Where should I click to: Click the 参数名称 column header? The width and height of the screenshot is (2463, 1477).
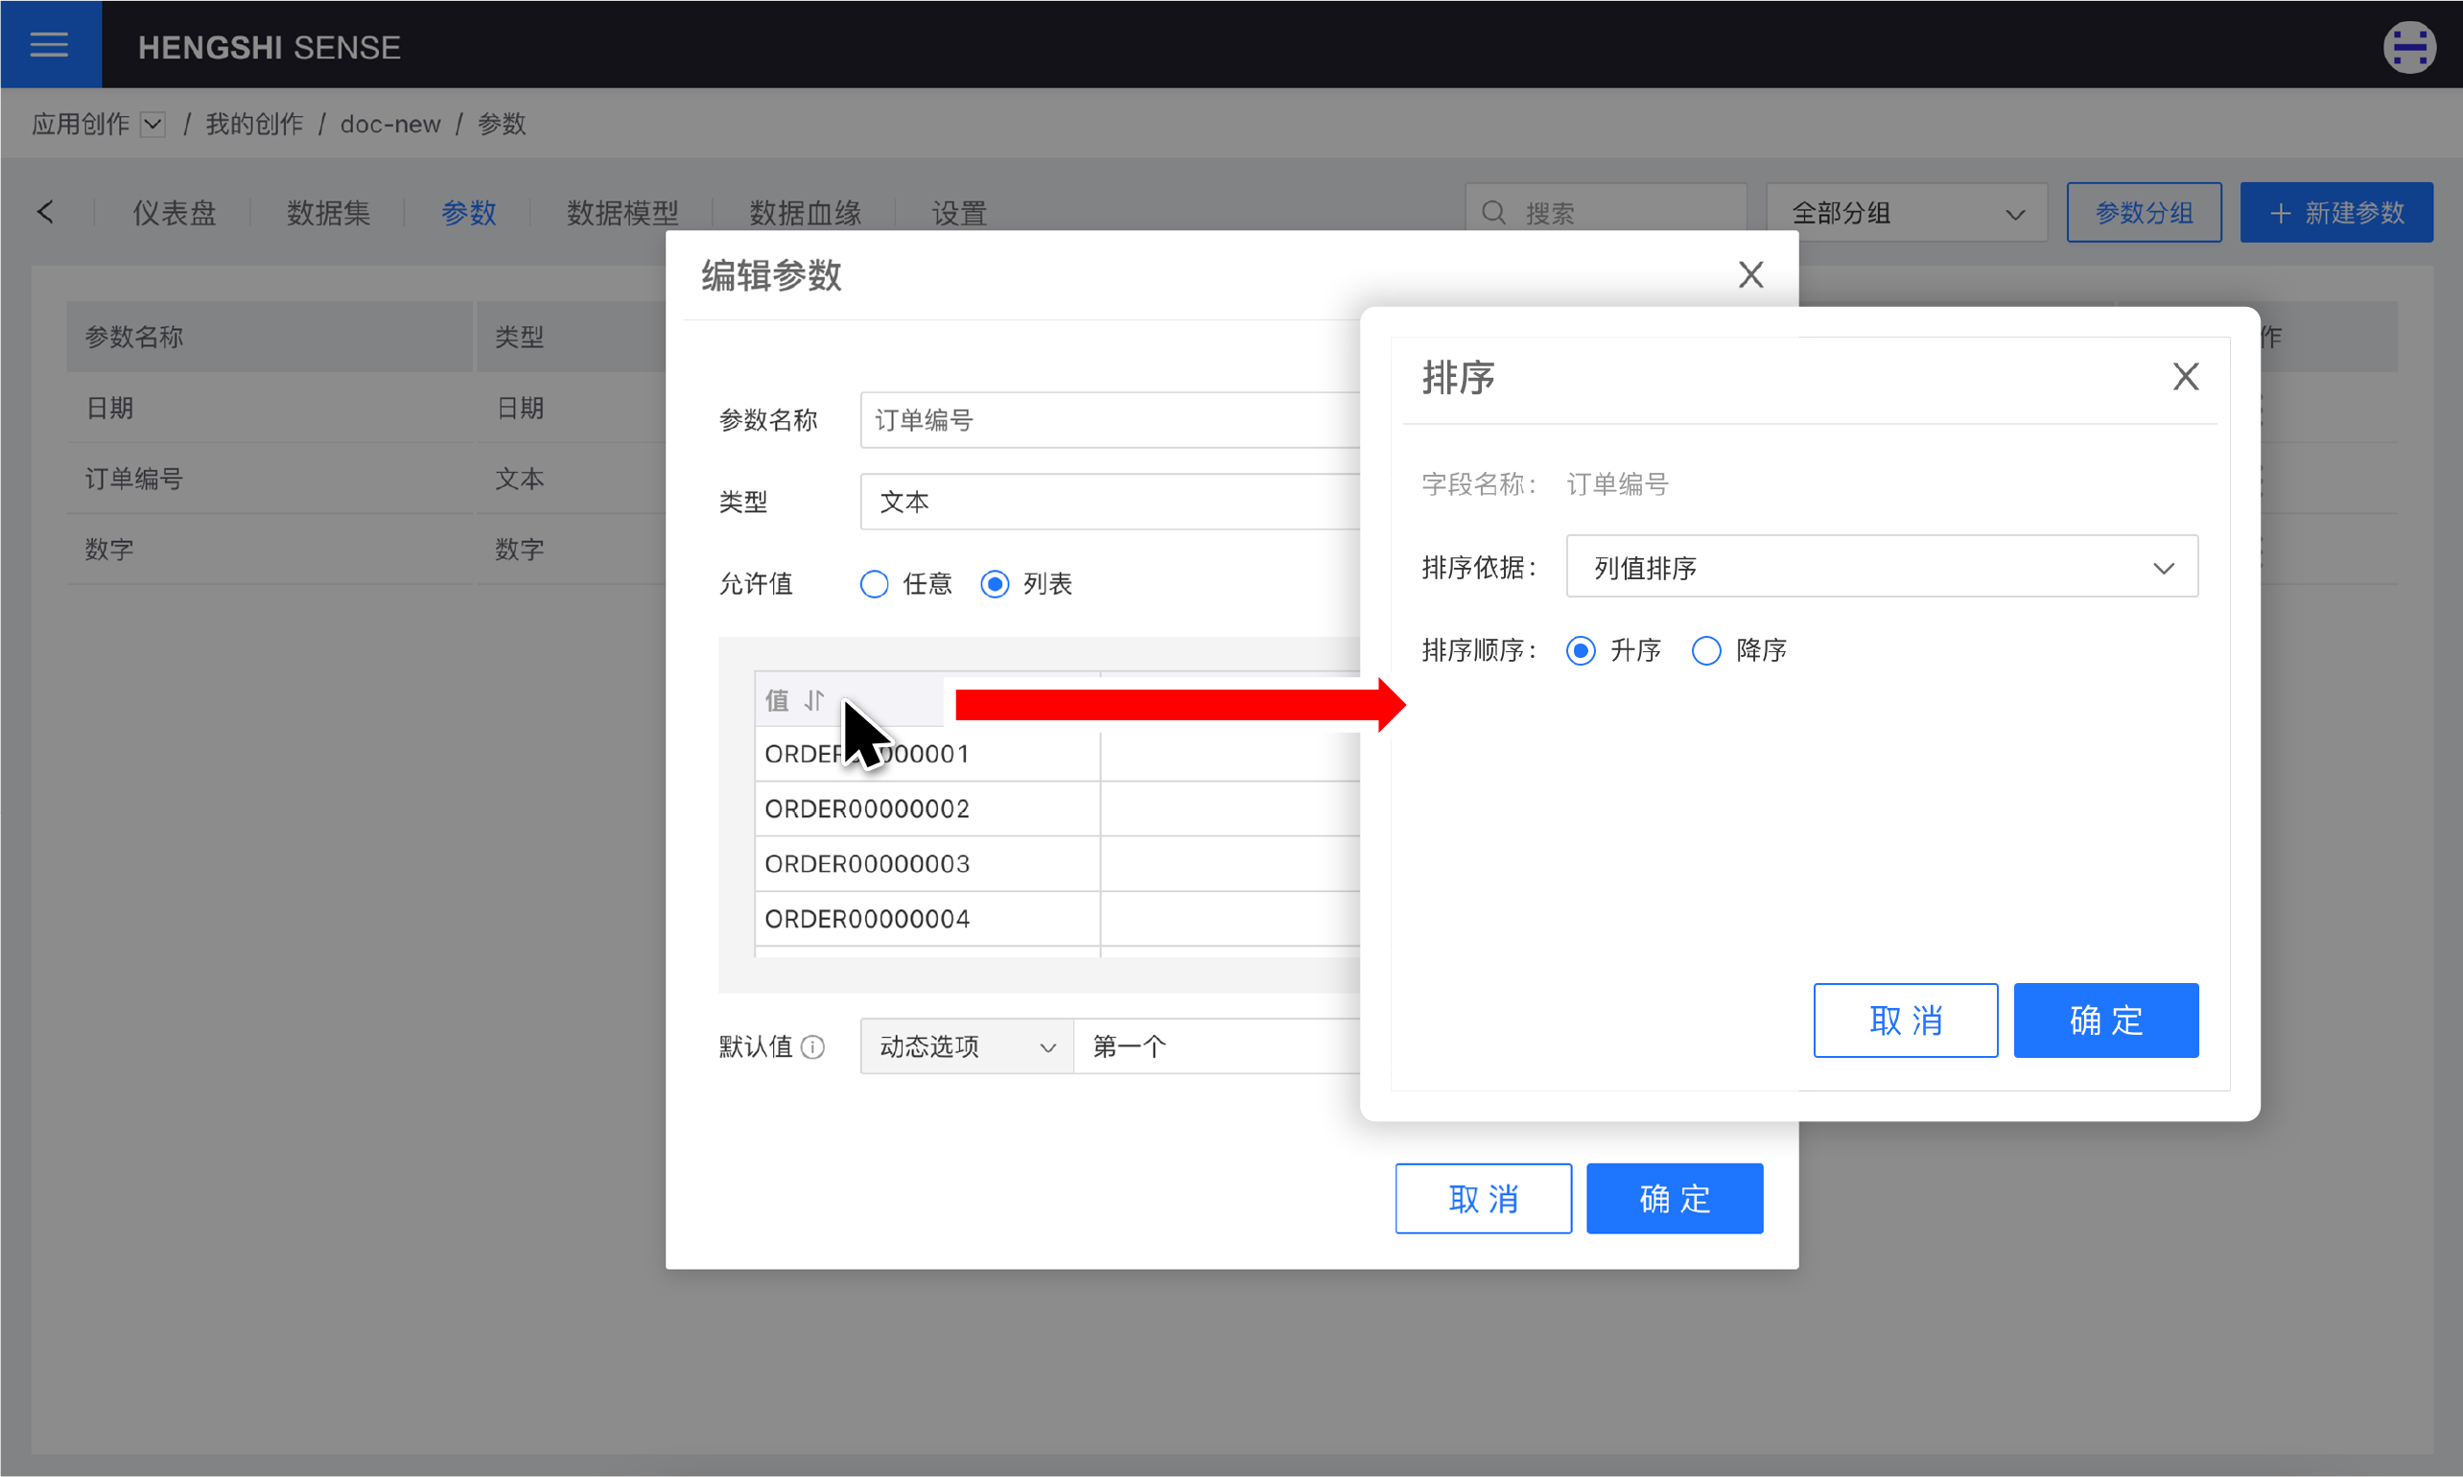click(x=269, y=337)
